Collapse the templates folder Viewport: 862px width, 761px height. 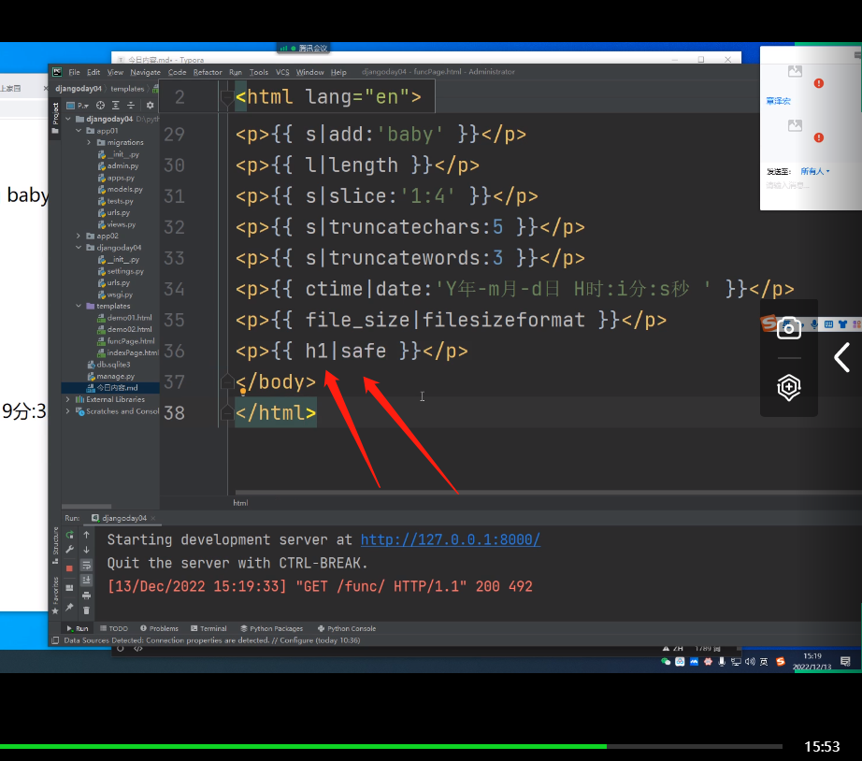click(79, 306)
